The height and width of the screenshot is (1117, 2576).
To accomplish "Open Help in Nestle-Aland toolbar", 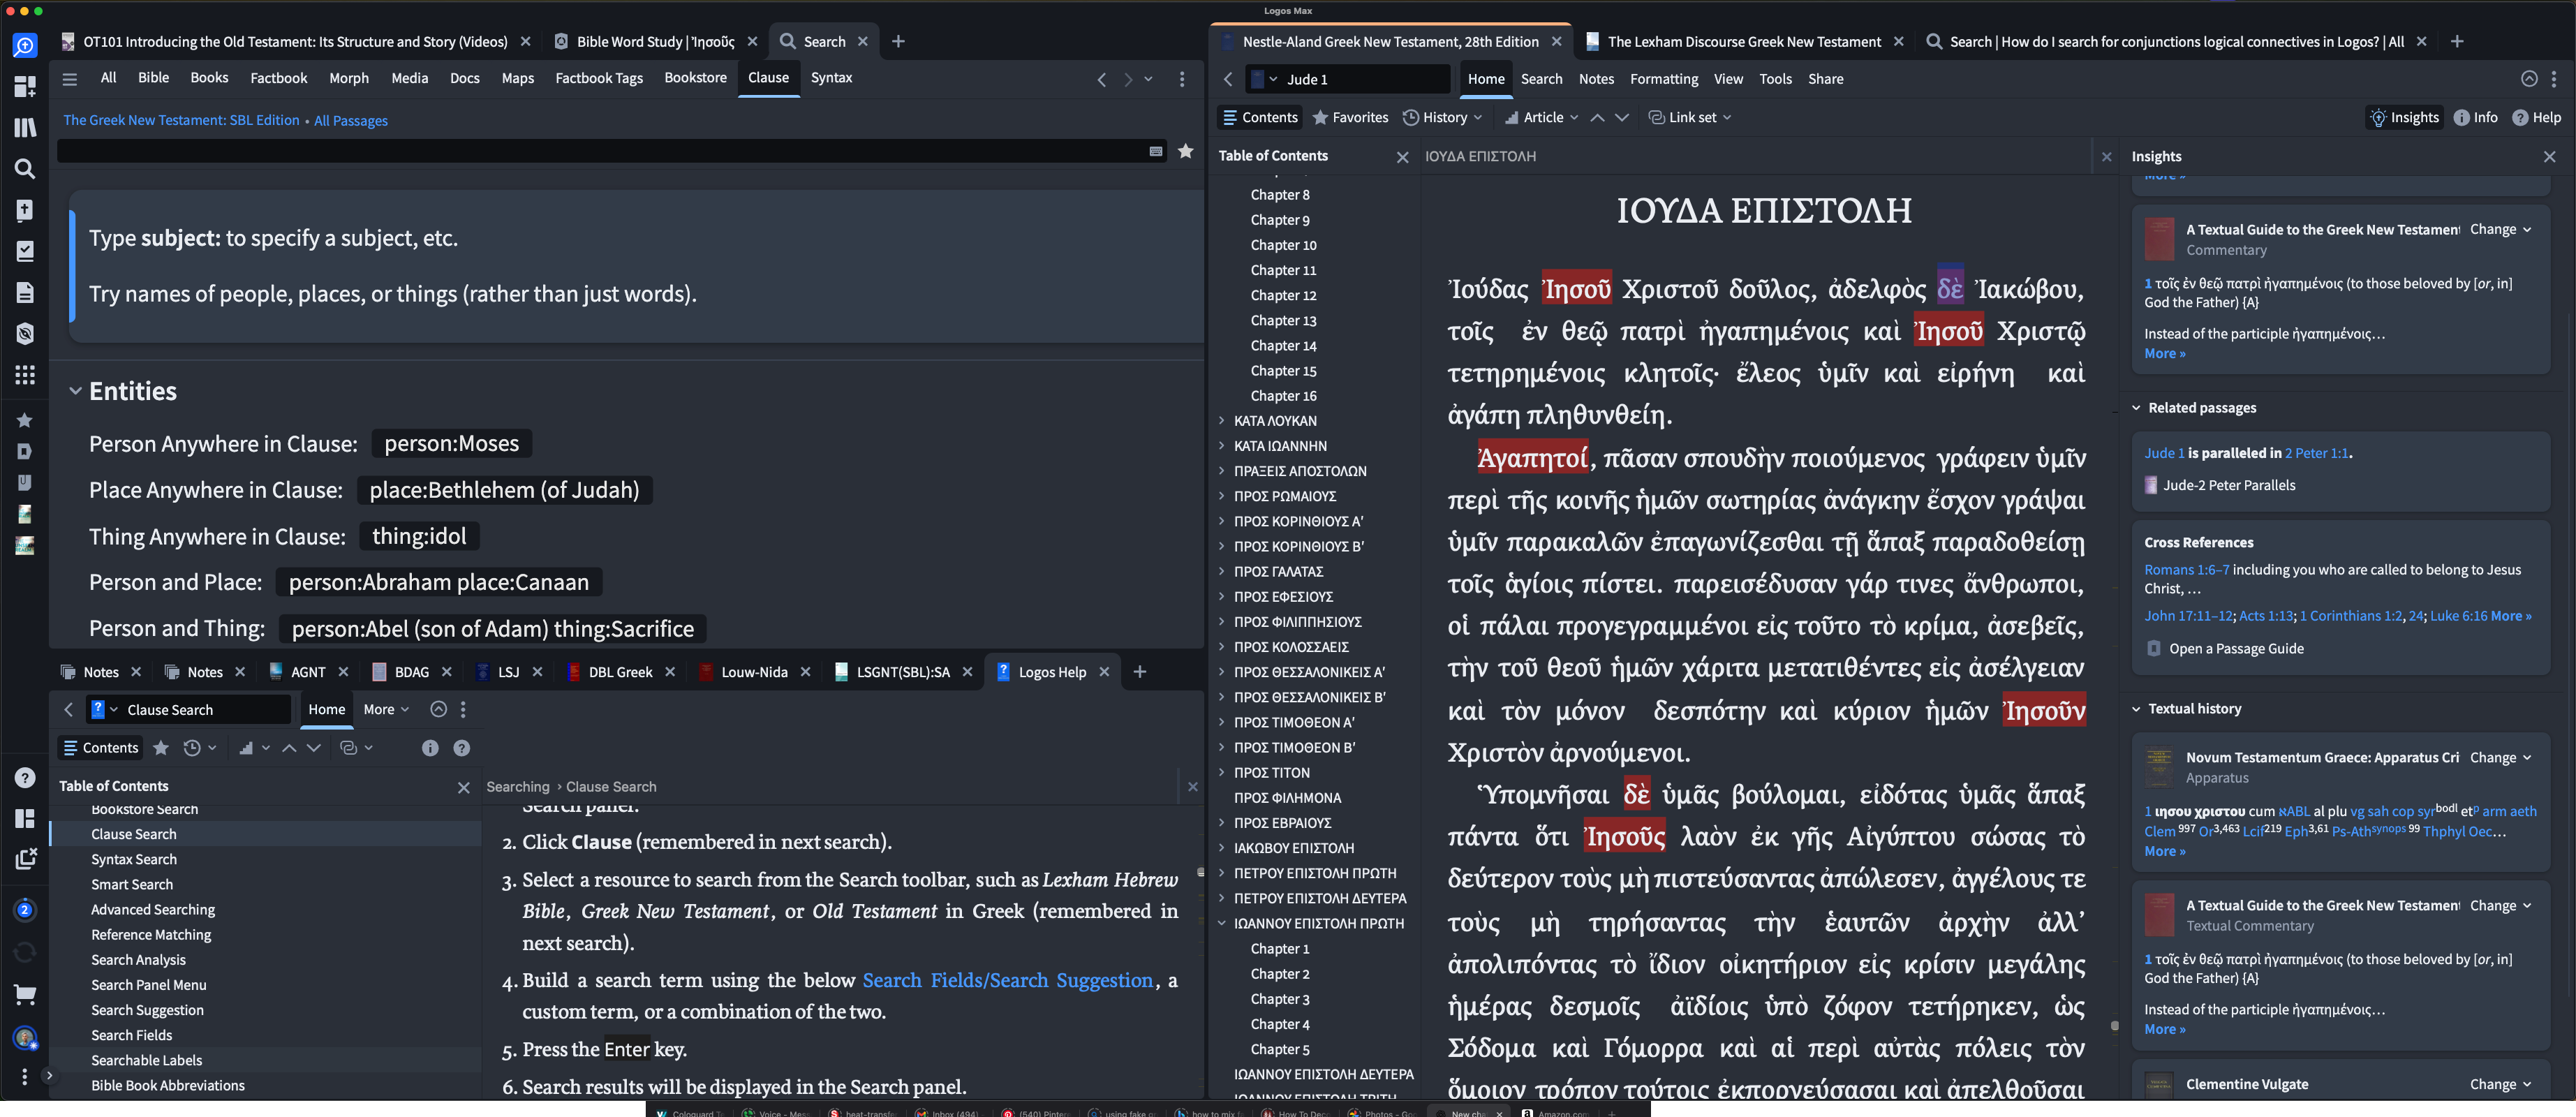I will [2537, 117].
